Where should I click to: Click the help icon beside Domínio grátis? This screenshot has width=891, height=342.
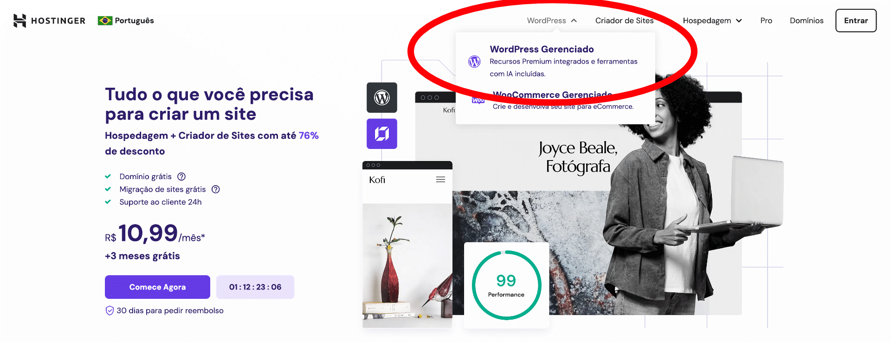[x=181, y=176]
